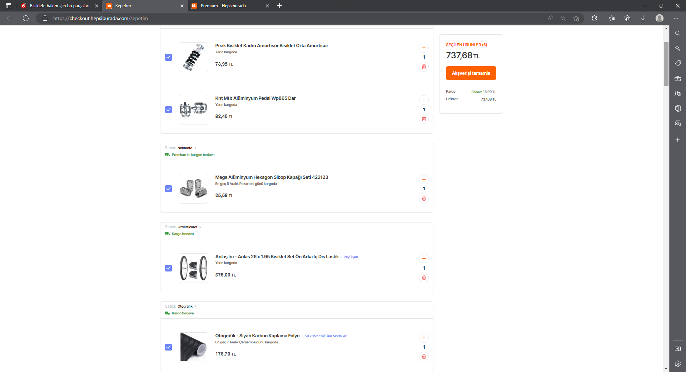
Task: Switch to Sepetim tab
Action: click(145, 6)
